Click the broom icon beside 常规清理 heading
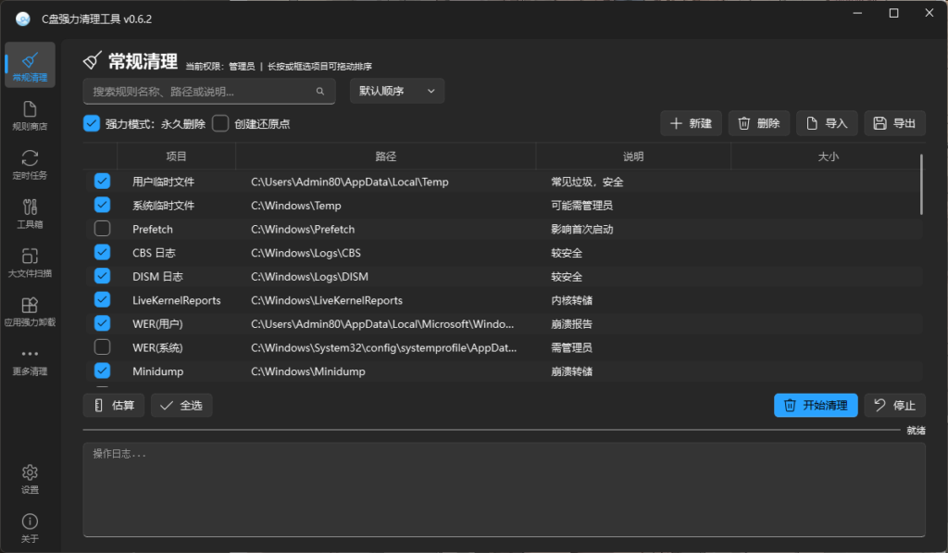Screen dimensions: 948x553 [x=92, y=60]
